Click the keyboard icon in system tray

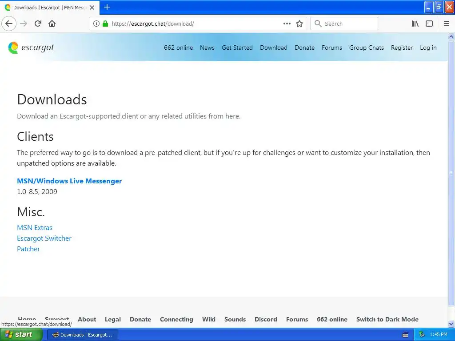point(405,335)
